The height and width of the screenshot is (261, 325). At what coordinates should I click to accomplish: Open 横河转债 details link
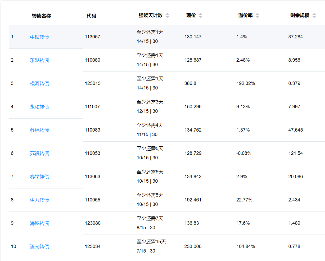click(39, 84)
